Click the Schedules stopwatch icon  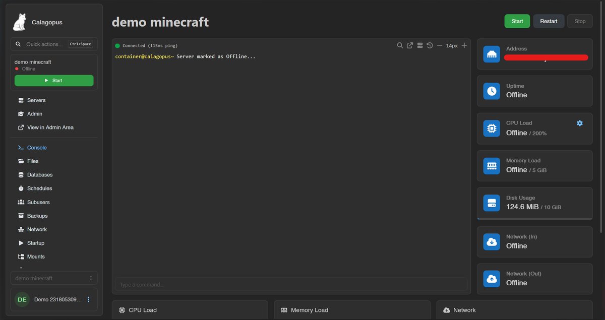click(21, 188)
